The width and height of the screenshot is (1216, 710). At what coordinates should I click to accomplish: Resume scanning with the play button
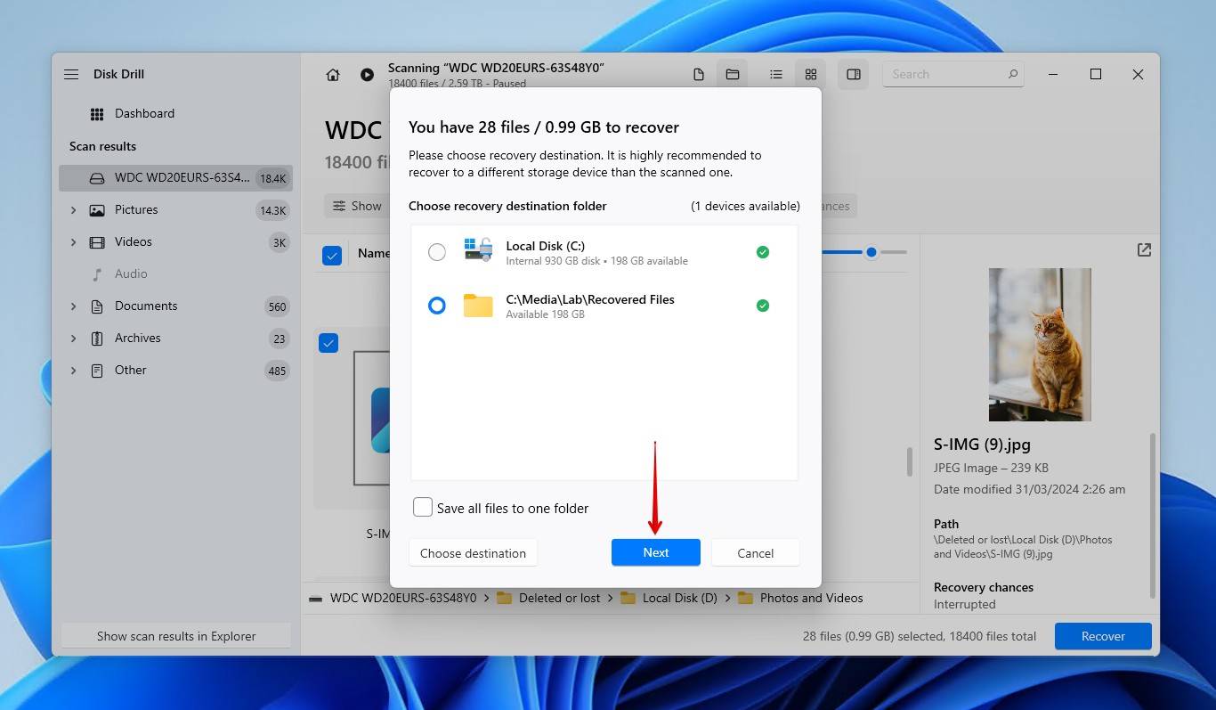367,75
